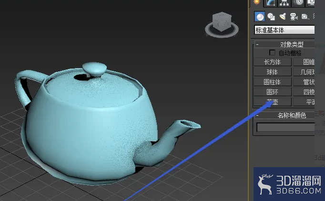Click the ViewCube cube in the viewport

pos(222,21)
